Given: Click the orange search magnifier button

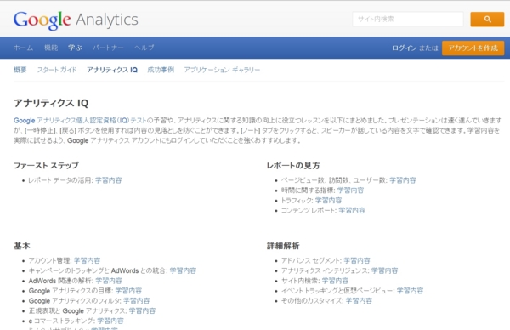Looking at the screenshot, I should click(487, 20).
